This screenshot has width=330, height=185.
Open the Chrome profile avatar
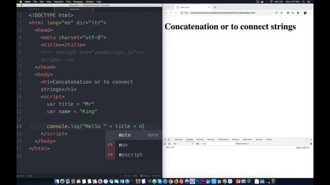pyautogui.click(x=305, y=13)
